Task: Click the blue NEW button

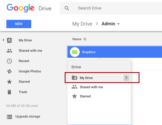Action: (19, 24)
